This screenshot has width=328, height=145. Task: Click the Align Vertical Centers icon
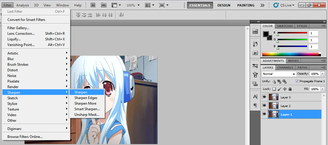coord(84,15)
